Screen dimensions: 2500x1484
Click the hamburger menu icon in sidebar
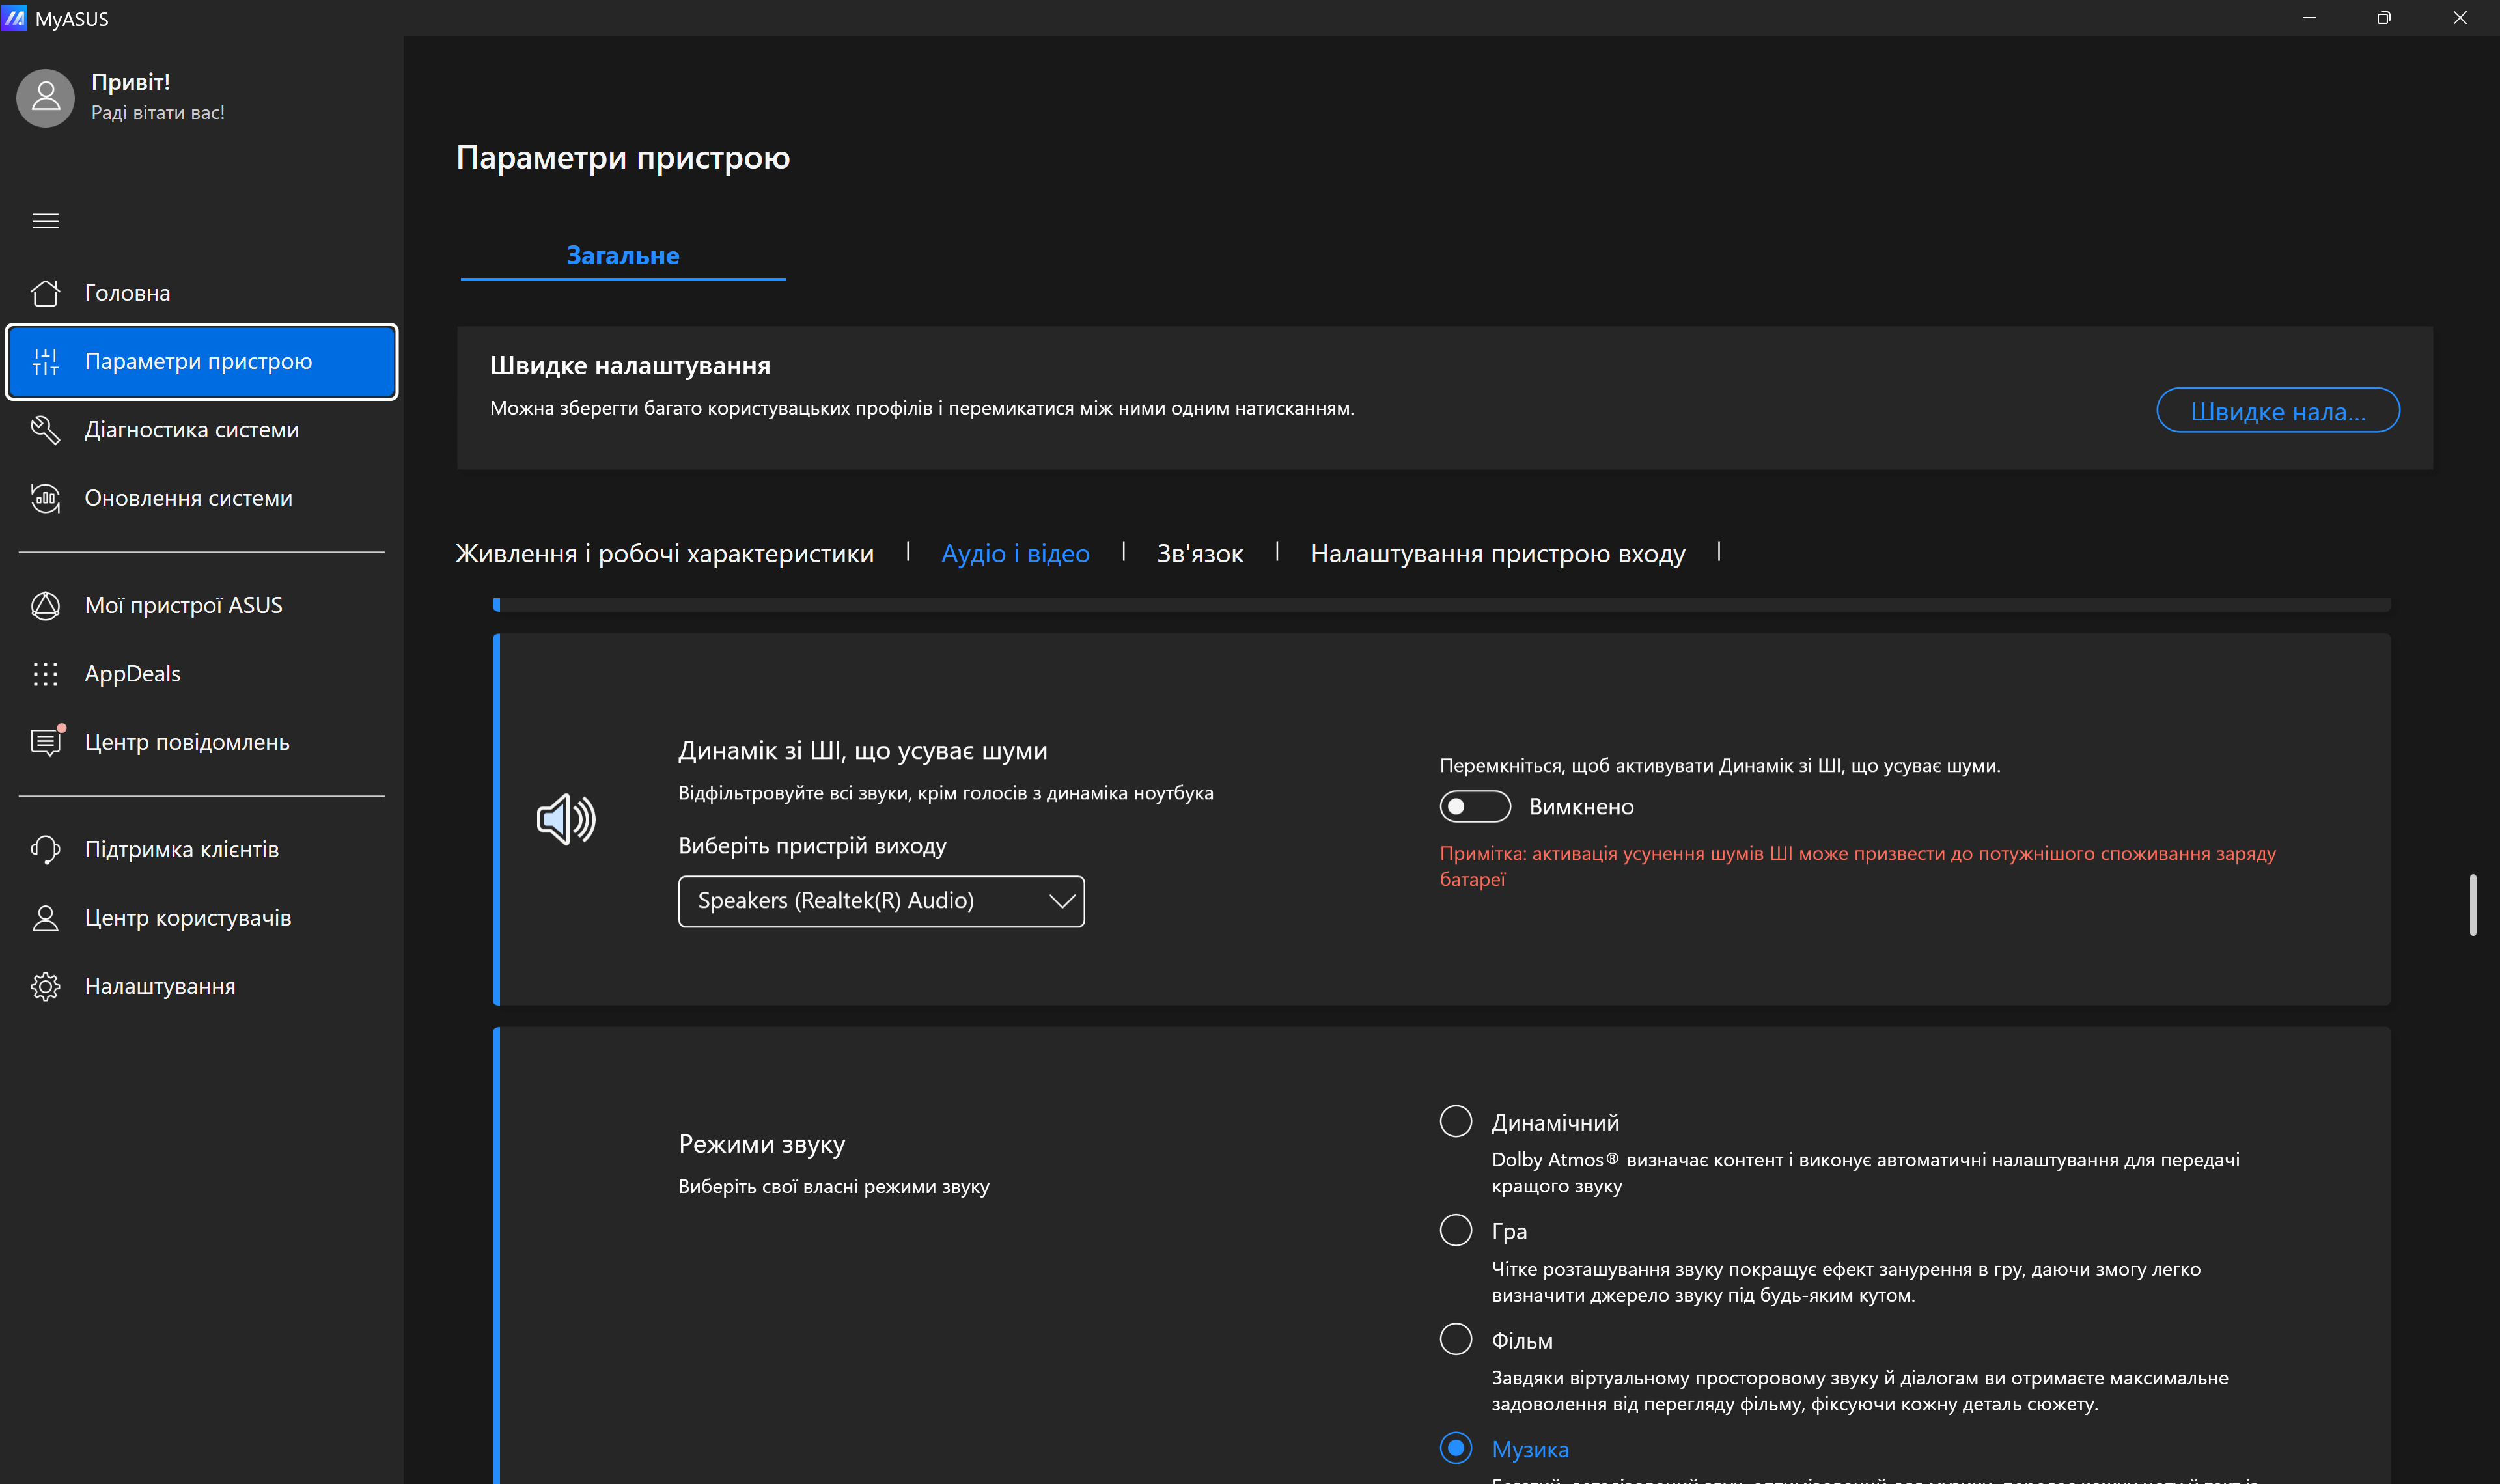(x=45, y=221)
